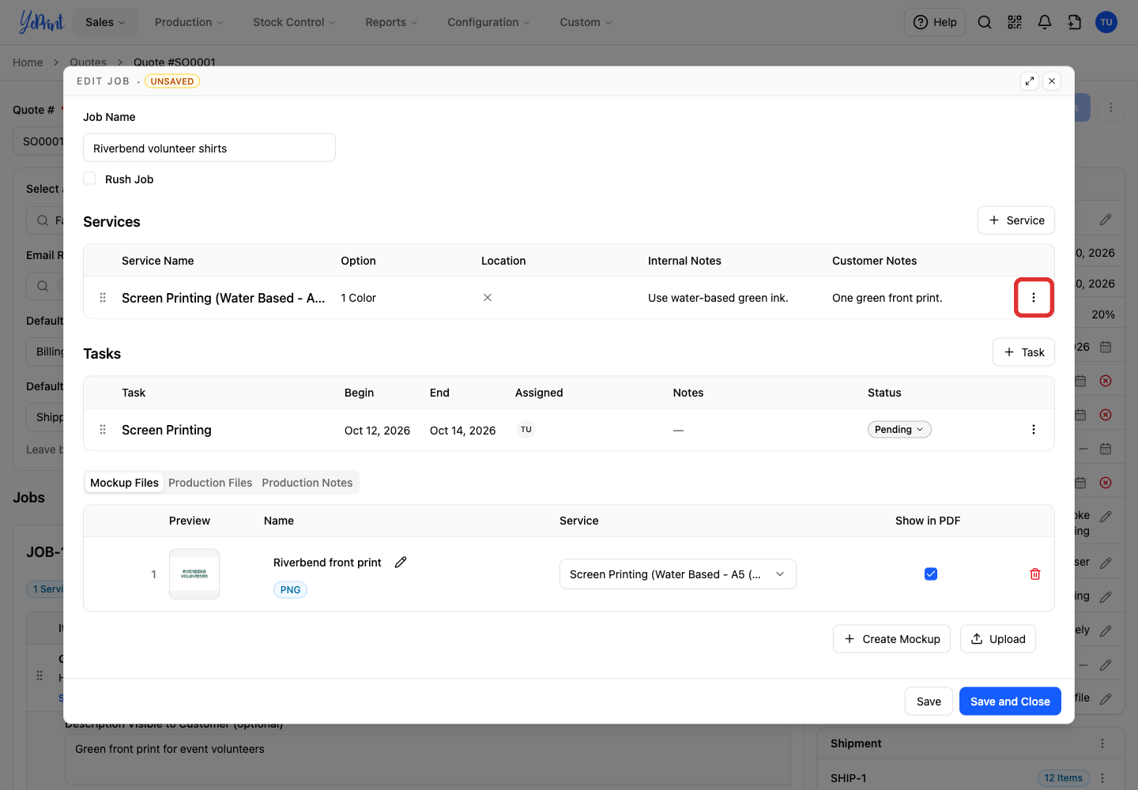Screen dimensions: 1138x790
Task: Click the 12 Items badge on SHIP-1
Action: (x=1064, y=778)
